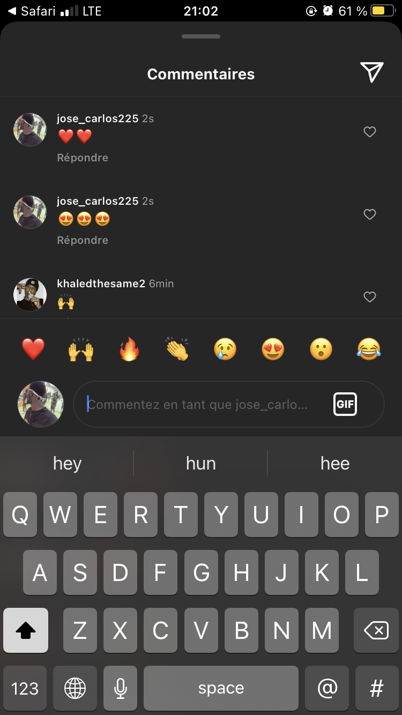This screenshot has width=402, height=715.
Task: Open the GIF picker
Action: pos(345,404)
